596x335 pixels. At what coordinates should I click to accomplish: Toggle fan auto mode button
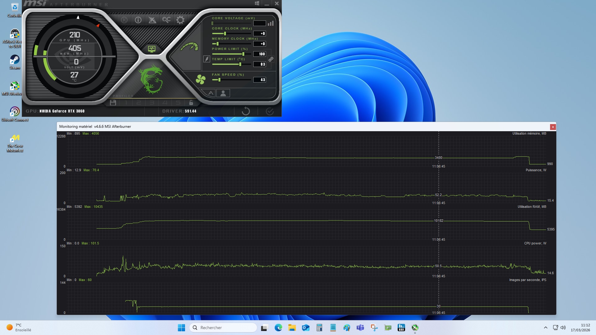[210, 93]
